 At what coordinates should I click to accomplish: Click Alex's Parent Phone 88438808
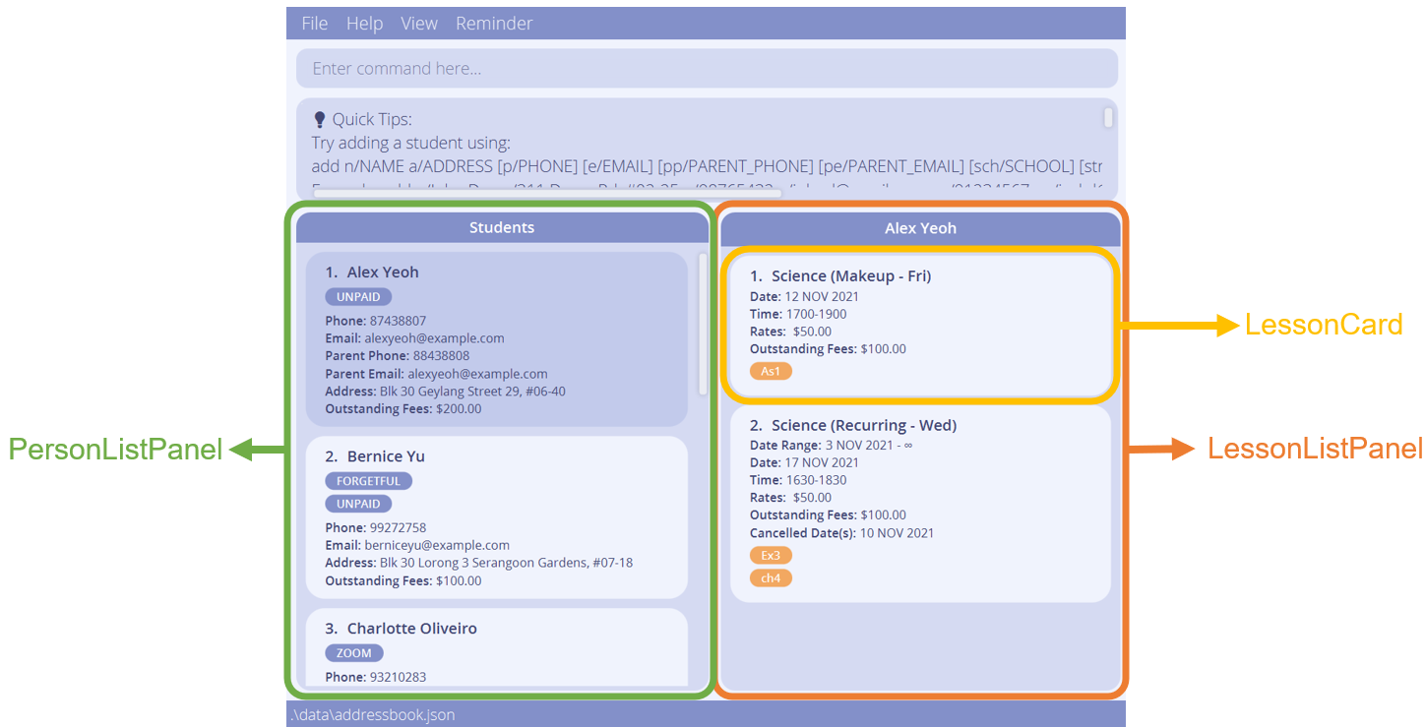coord(441,356)
